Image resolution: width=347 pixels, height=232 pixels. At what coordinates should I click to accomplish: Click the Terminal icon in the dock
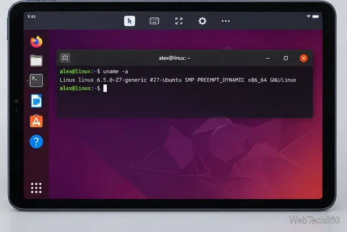click(36, 81)
